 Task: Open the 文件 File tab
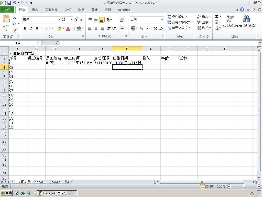7,10
